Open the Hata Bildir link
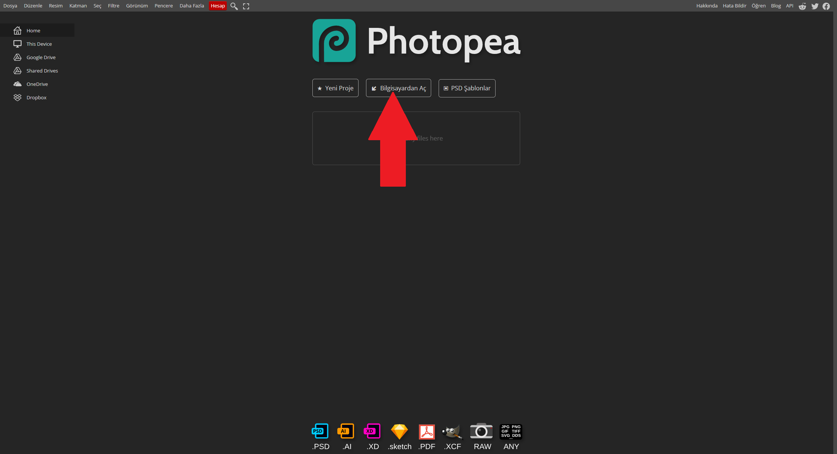Viewport: 837px width, 454px height. coord(735,6)
